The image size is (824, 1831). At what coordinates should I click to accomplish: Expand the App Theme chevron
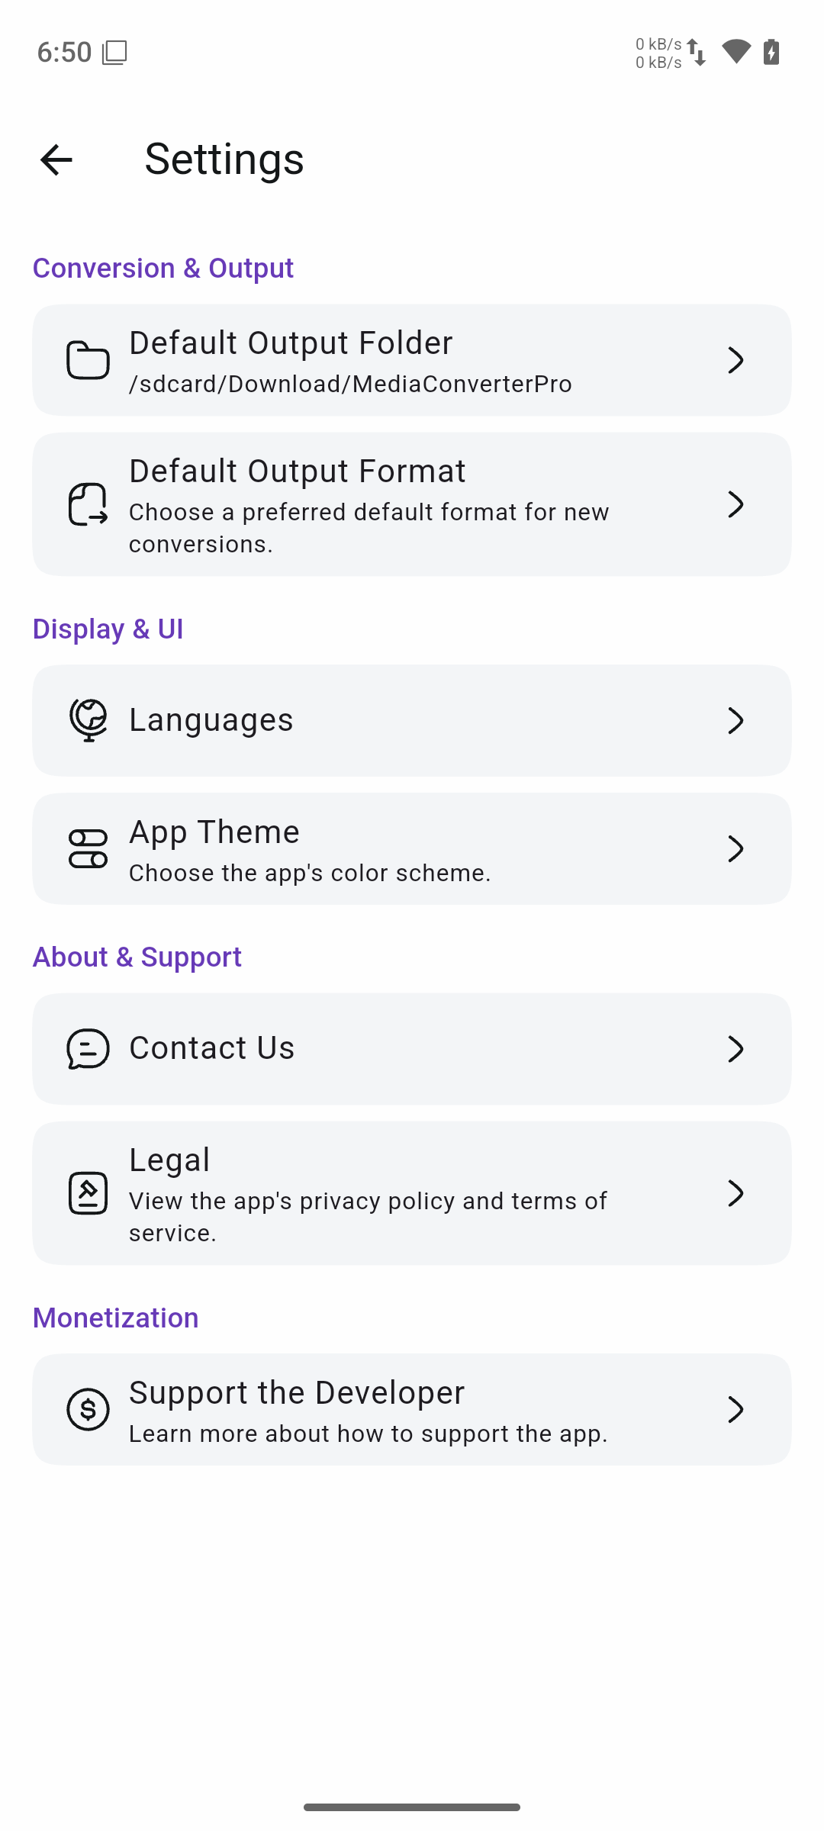(735, 848)
